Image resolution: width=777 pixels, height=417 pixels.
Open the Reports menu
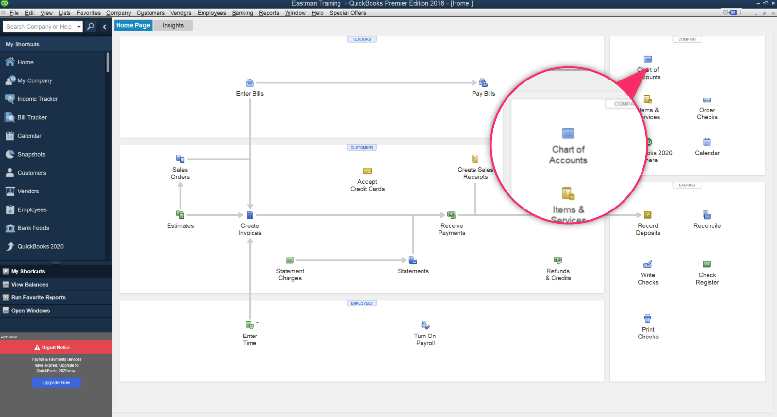tap(269, 13)
